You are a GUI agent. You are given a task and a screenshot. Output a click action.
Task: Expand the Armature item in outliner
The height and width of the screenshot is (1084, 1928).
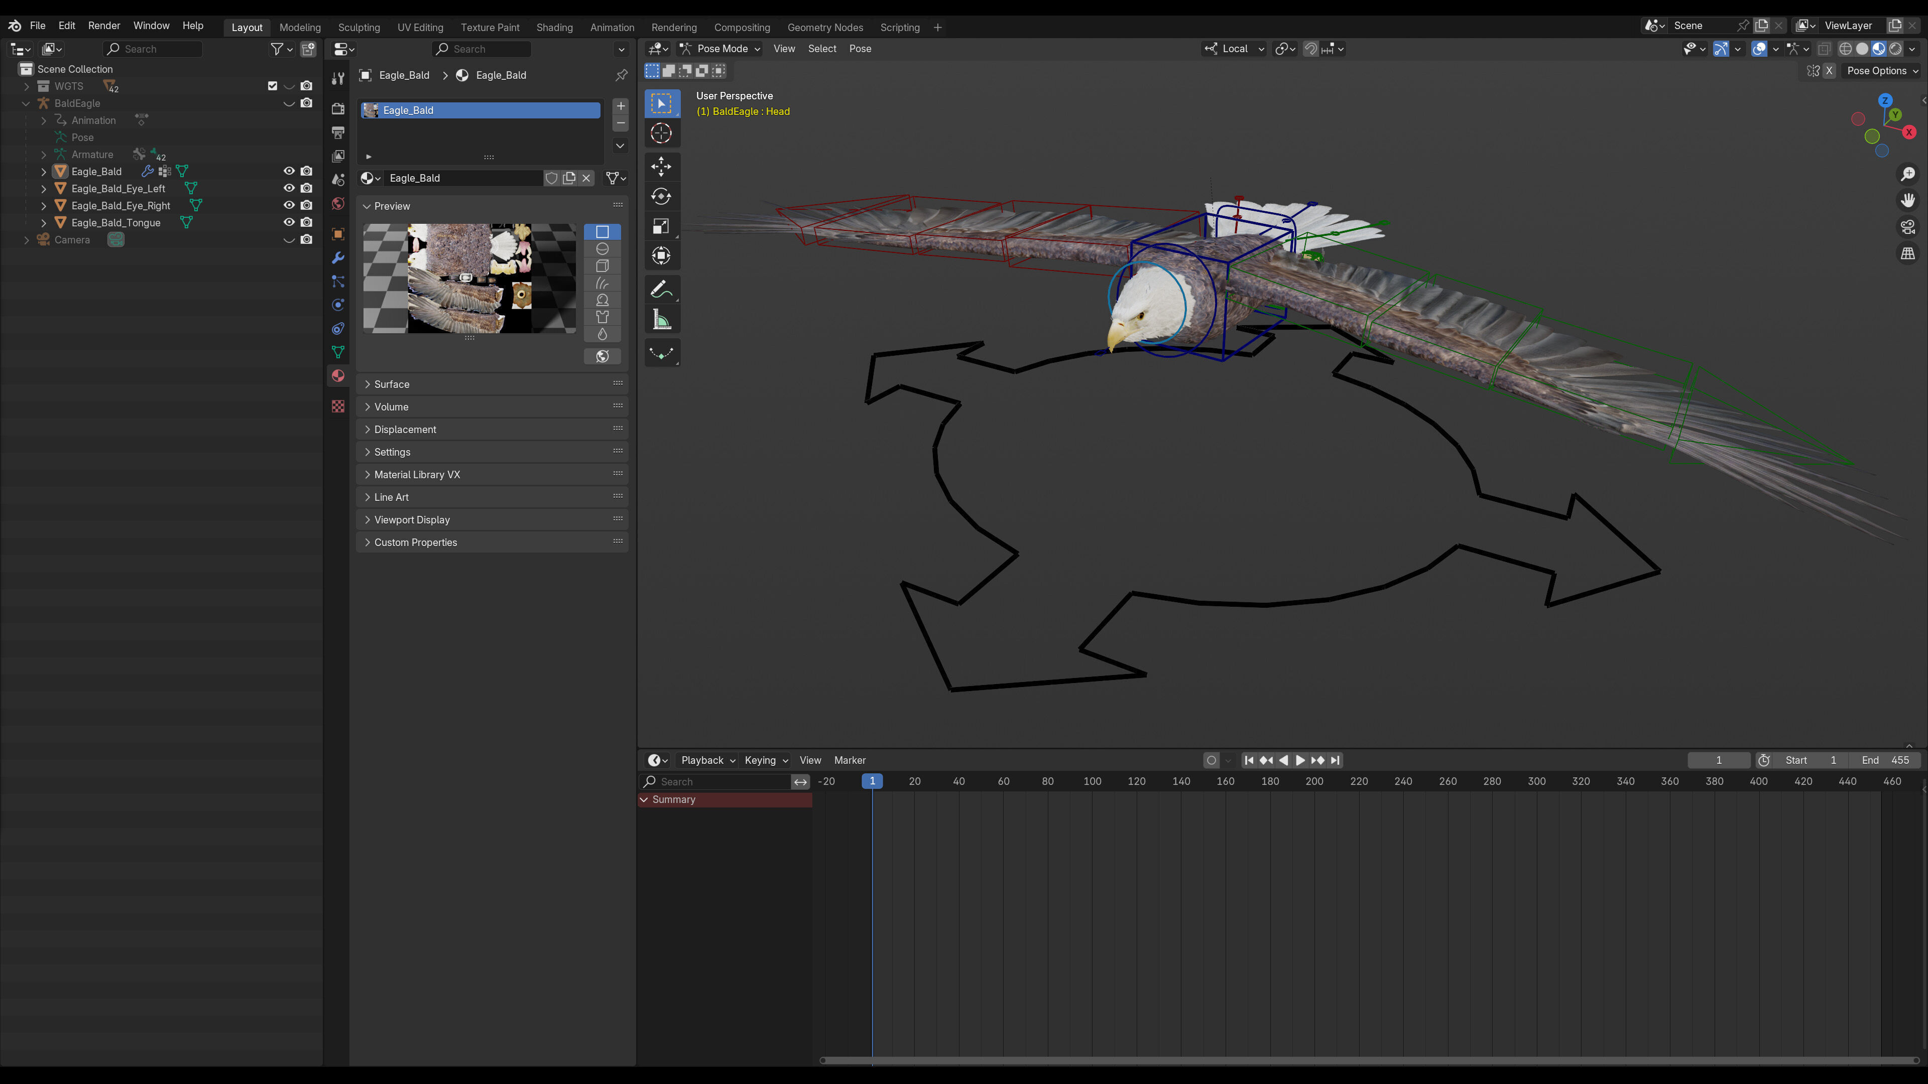pos(43,155)
